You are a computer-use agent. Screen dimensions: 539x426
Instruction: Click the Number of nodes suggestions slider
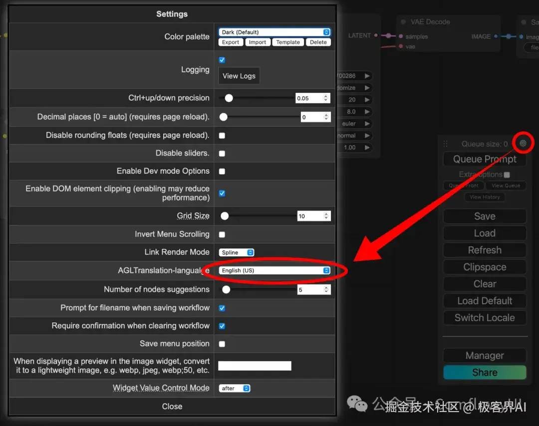coord(258,290)
